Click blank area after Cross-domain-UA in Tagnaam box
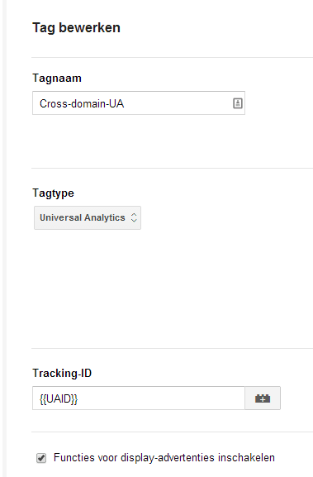313x477 pixels. coord(178,103)
